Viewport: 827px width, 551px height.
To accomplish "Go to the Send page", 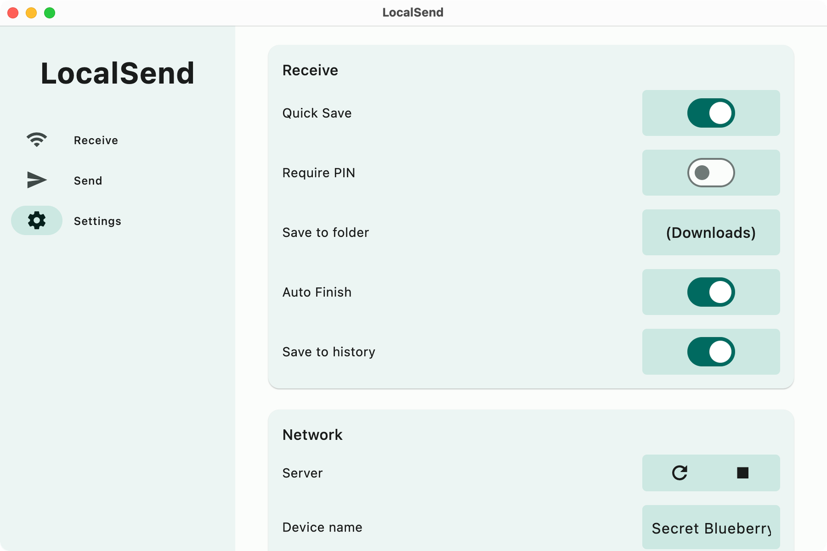I will point(88,180).
